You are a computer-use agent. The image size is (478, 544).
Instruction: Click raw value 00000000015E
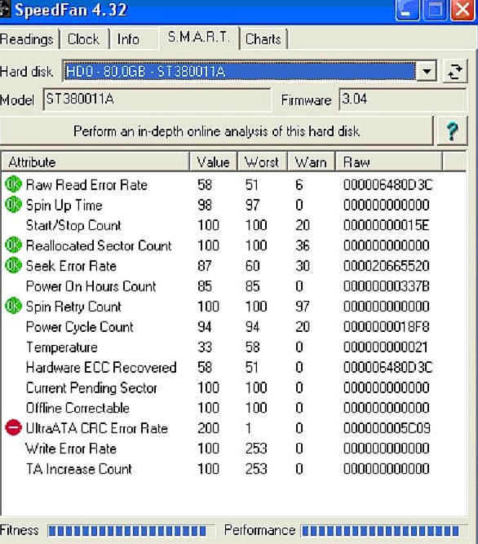click(x=386, y=225)
